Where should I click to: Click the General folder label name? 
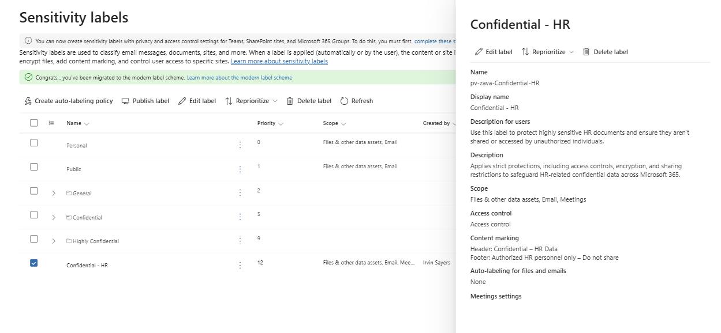point(82,194)
